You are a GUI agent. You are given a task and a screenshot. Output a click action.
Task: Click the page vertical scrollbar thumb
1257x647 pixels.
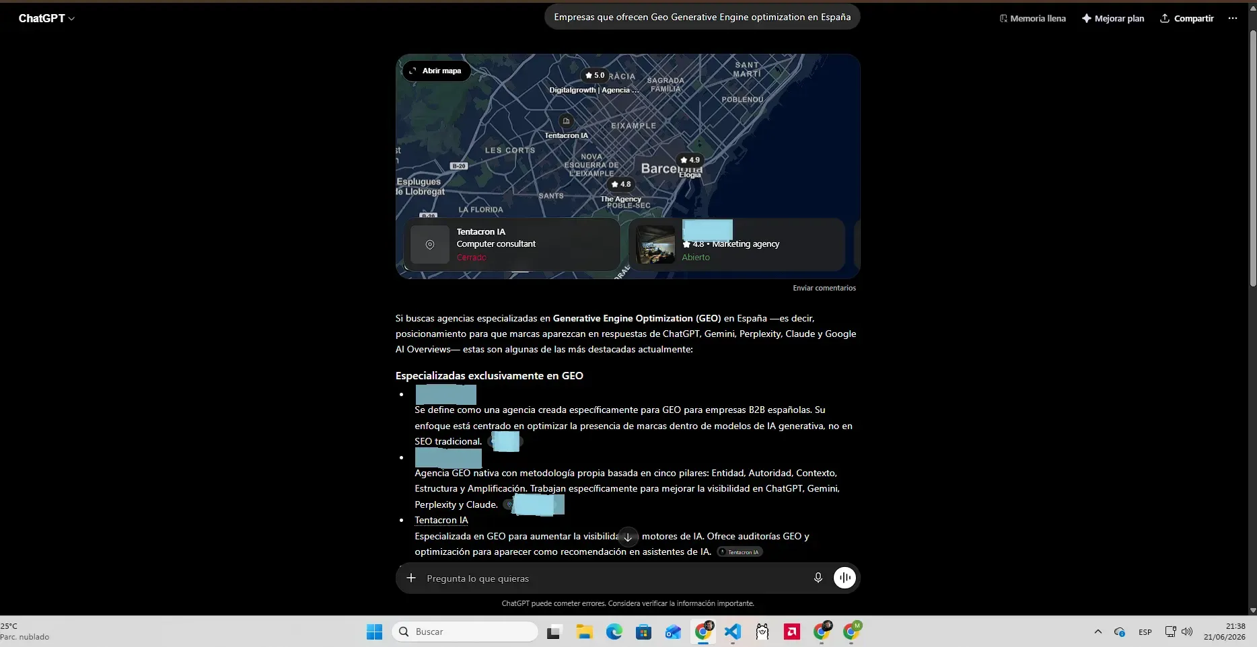coord(1252,158)
